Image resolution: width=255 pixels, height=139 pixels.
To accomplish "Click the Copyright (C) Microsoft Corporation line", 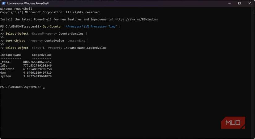I will point(51,12).
